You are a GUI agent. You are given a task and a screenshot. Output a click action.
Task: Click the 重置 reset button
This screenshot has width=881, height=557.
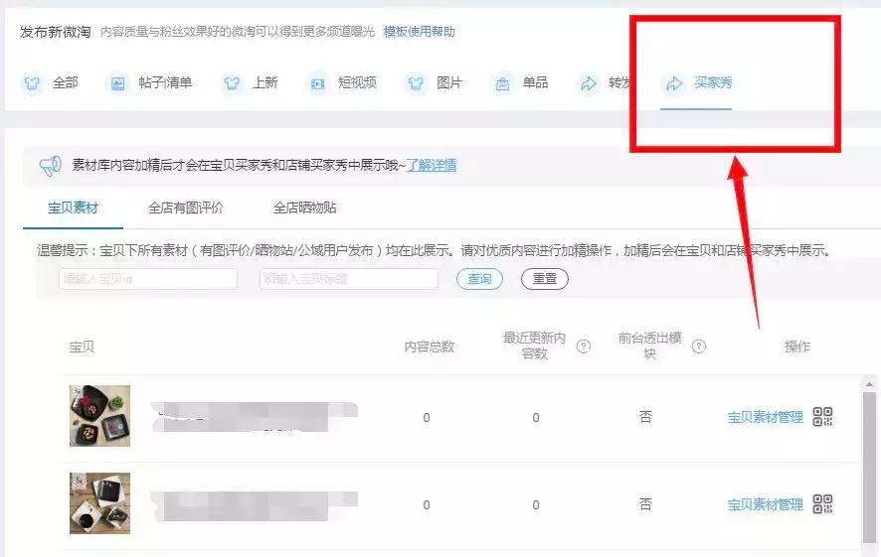click(545, 279)
